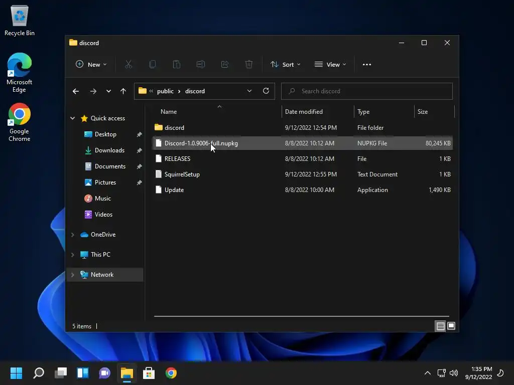Open the Focus assist moon icon in tray
This screenshot has height=385, width=514.
[500, 373]
